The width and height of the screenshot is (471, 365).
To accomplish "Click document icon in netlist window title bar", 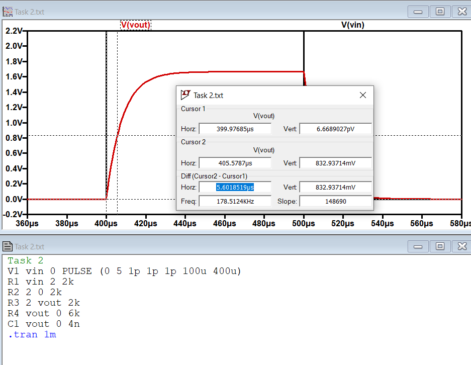I will tap(8, 246).
